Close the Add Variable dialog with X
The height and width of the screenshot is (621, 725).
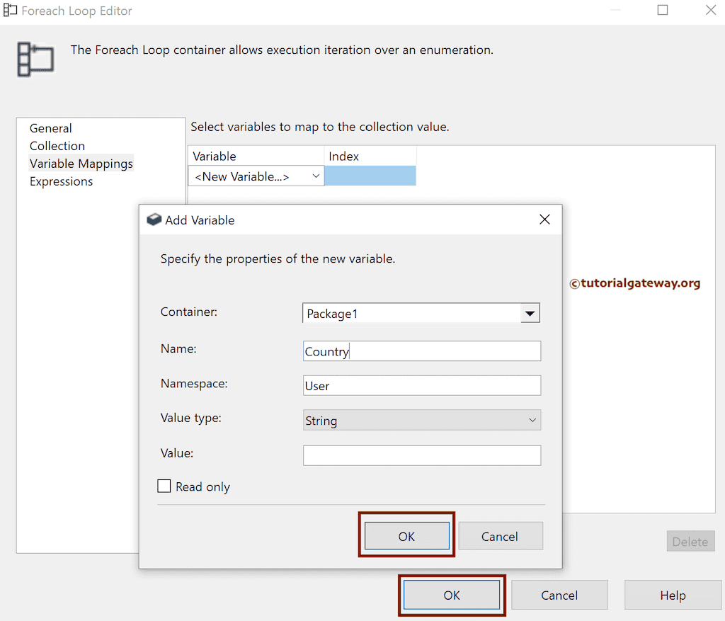point(544,220)
